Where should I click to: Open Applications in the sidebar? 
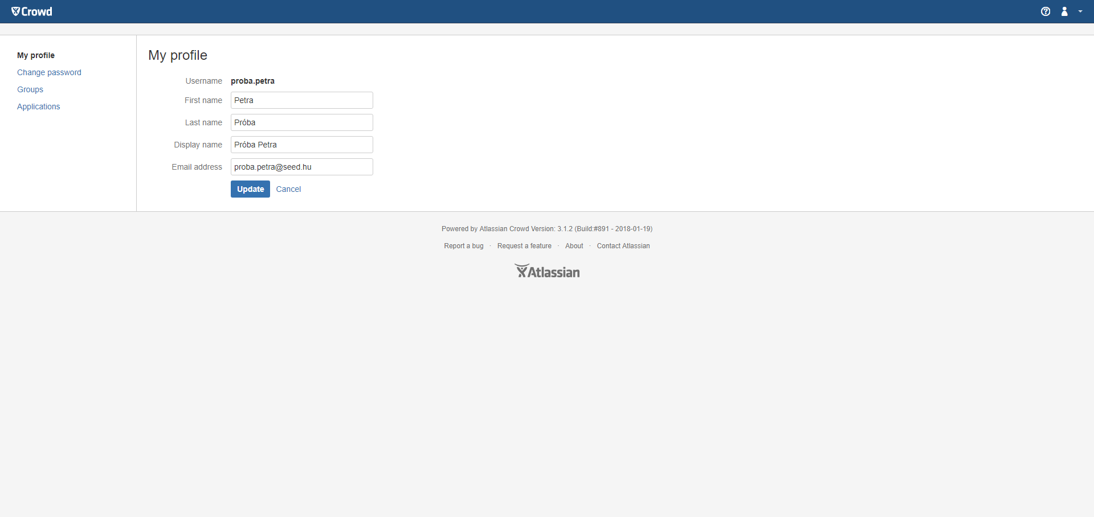(38, 106)
